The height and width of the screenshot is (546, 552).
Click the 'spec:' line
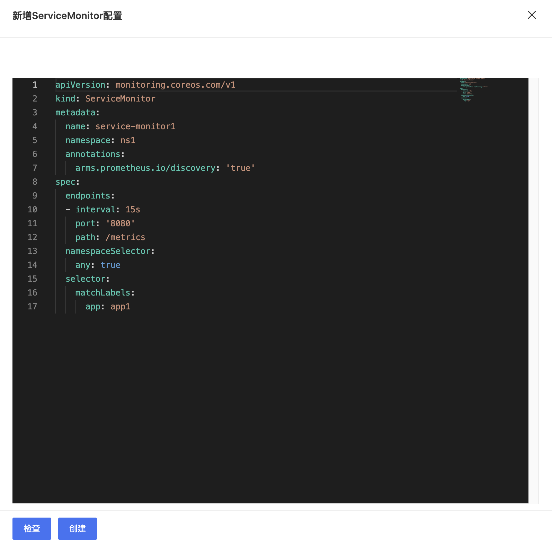pos(68,182)
